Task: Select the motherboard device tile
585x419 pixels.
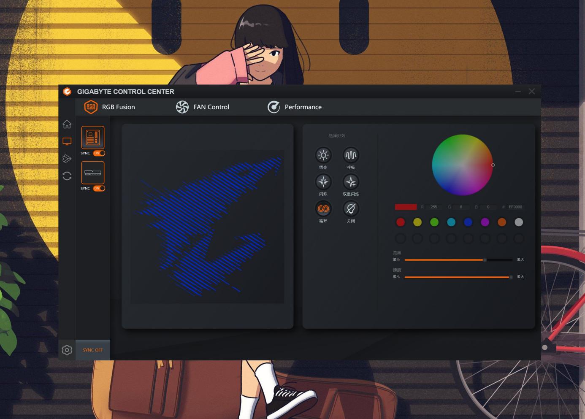Action: (x=93, y=138)
